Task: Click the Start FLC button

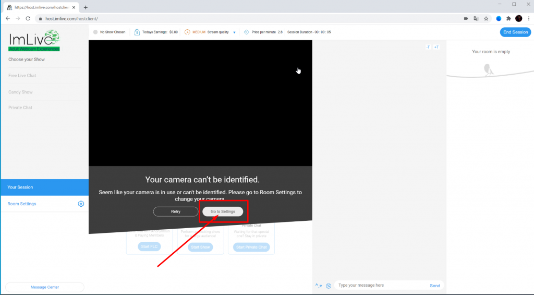Action: pyautogui.click(x=149, y=246)
